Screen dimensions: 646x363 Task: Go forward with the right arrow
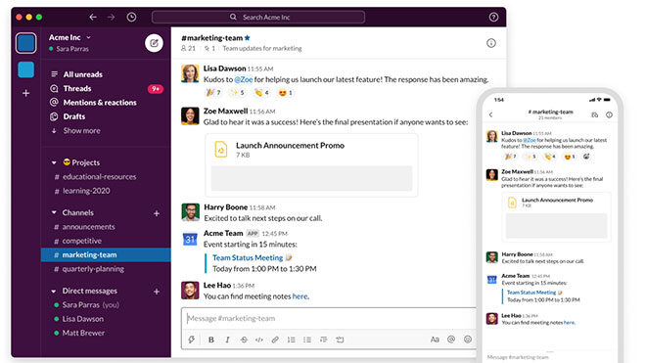pyautogui.click(x=112, y=17)
